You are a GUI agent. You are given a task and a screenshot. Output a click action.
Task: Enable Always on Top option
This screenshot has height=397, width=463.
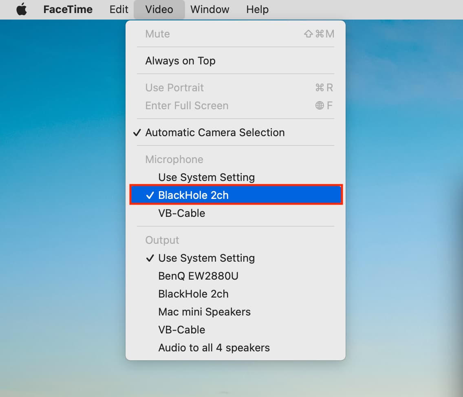[235, 61]
